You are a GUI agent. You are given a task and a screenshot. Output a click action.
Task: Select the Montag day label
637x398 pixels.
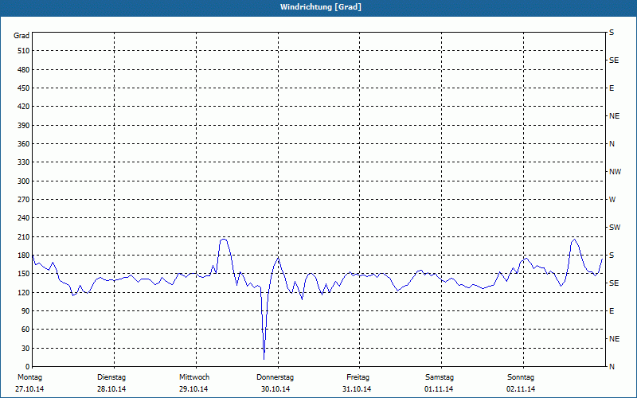pos(29,377)
